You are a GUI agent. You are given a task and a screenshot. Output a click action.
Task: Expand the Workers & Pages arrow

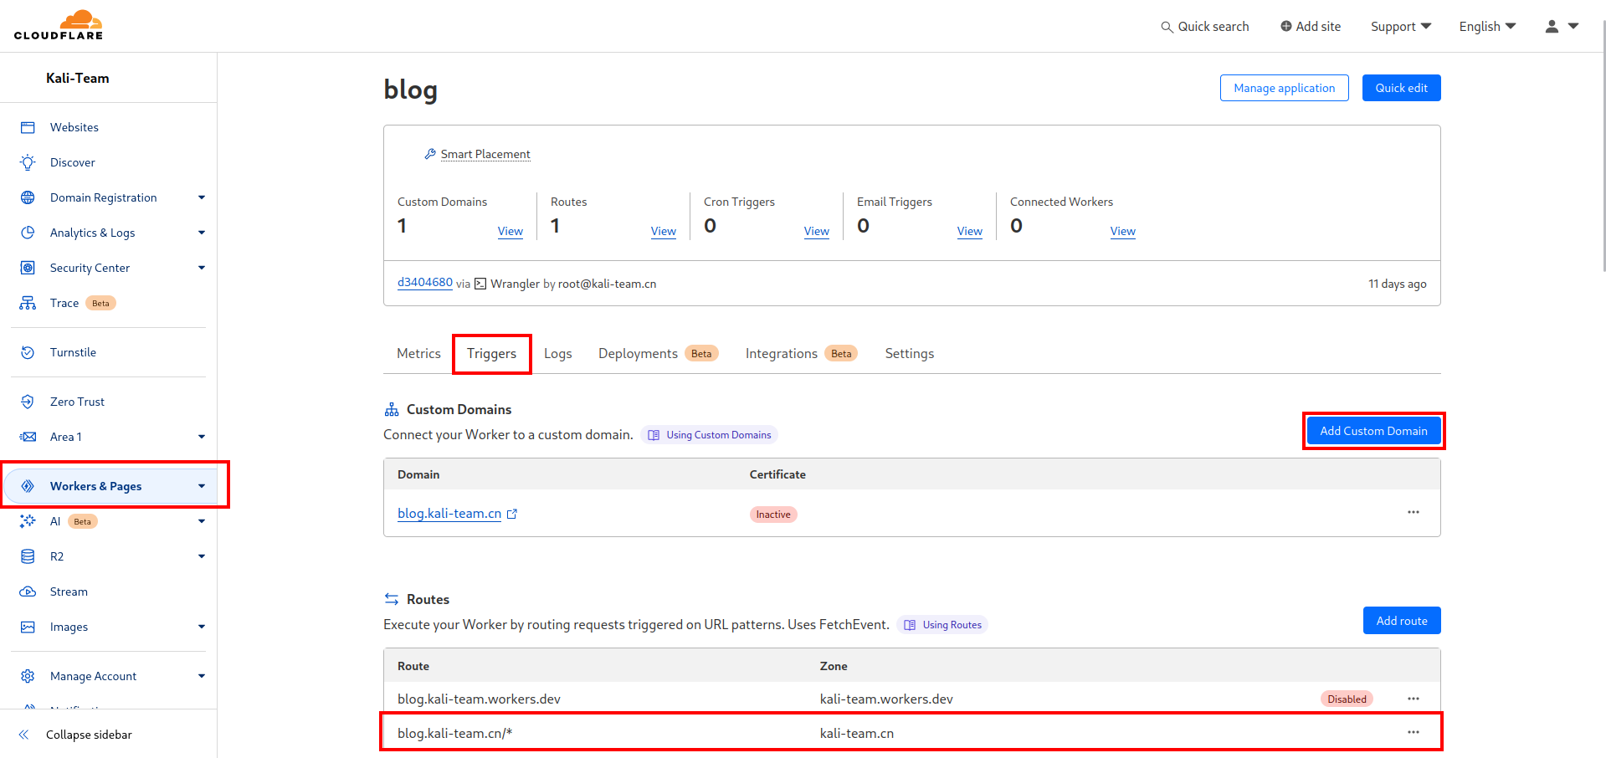[x=202, y=486]
